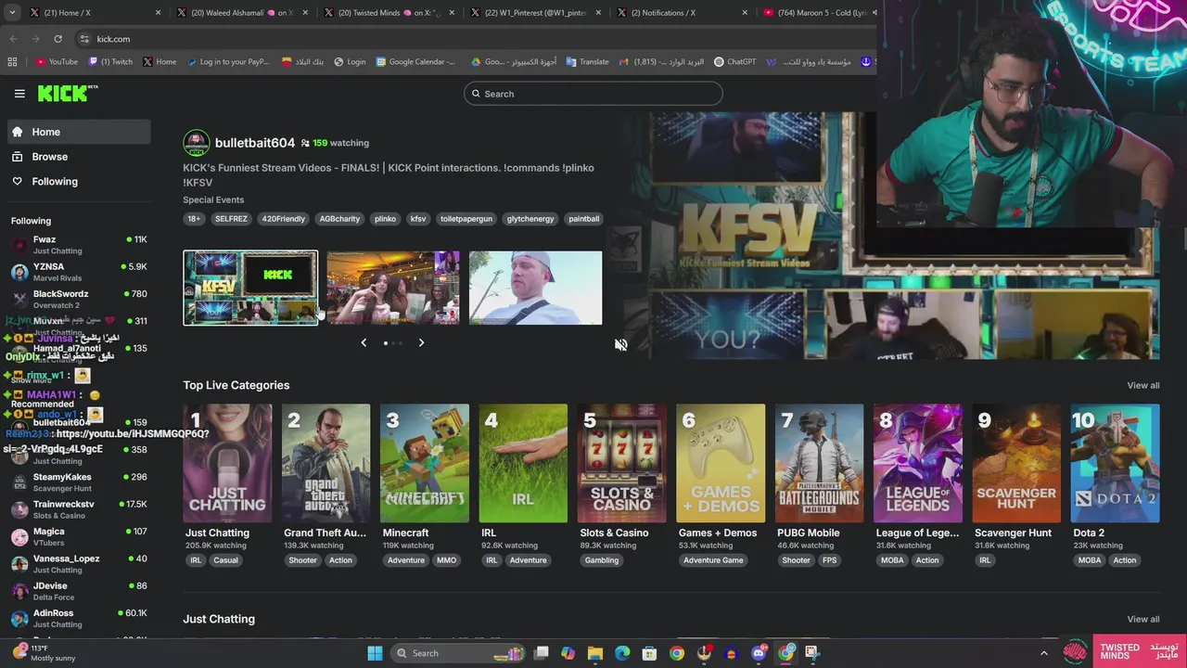Open Microsoft Store from the taskbar

click(649, 653)
